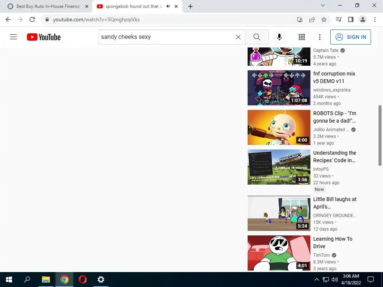Viewport: 383px width, 287px height.
Task: Open the Chrome profile avatar
Action: [x=363, y=19]
